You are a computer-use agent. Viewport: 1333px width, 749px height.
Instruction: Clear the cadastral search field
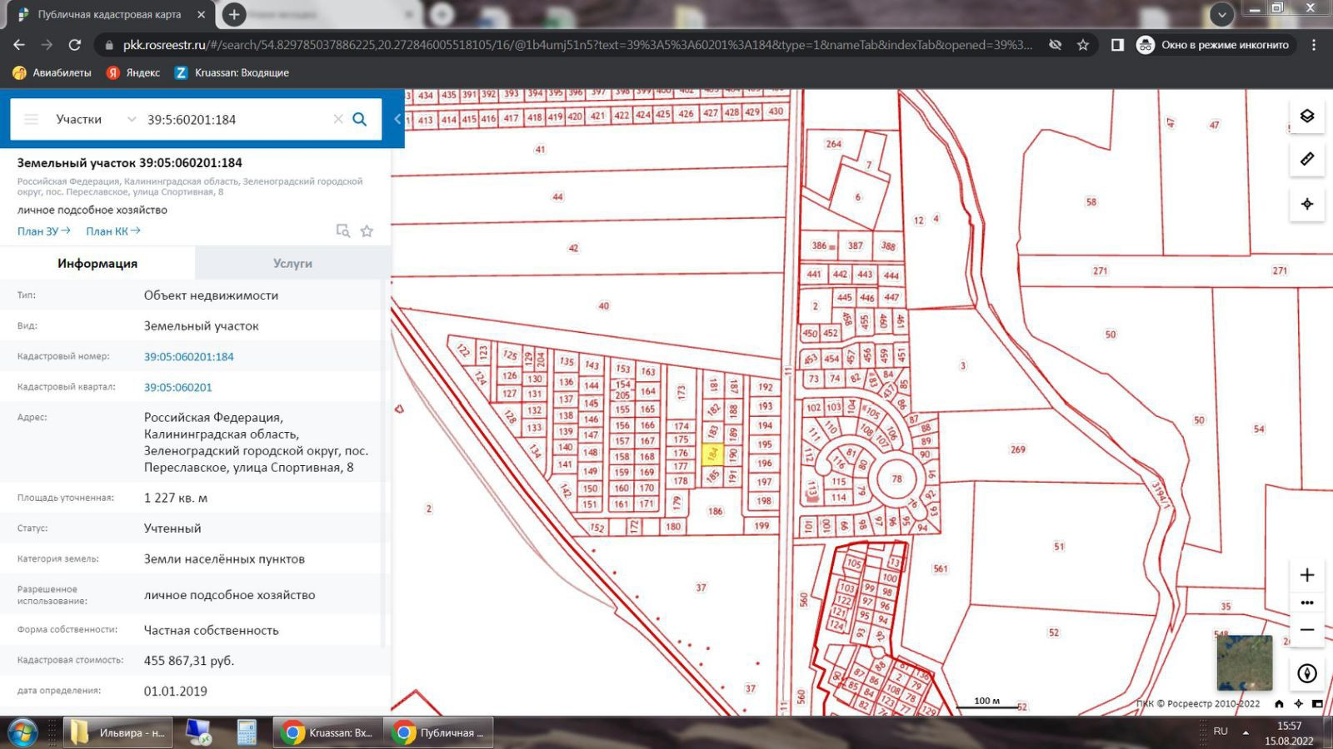click(338, 119)
